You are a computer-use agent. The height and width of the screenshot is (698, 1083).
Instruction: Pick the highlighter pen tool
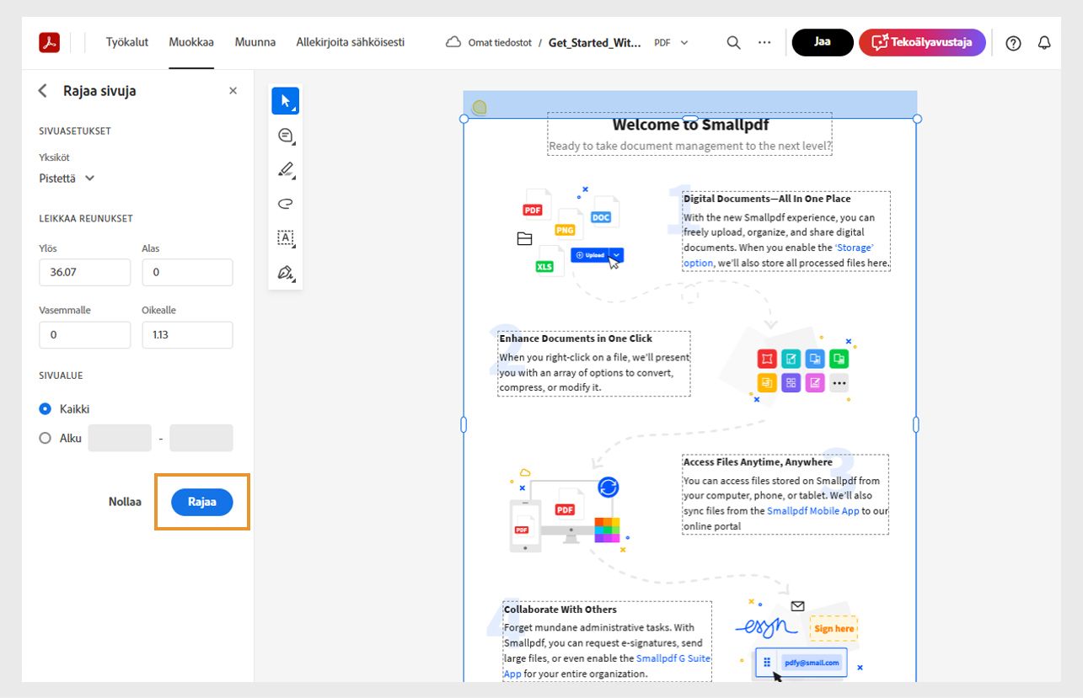285,169
